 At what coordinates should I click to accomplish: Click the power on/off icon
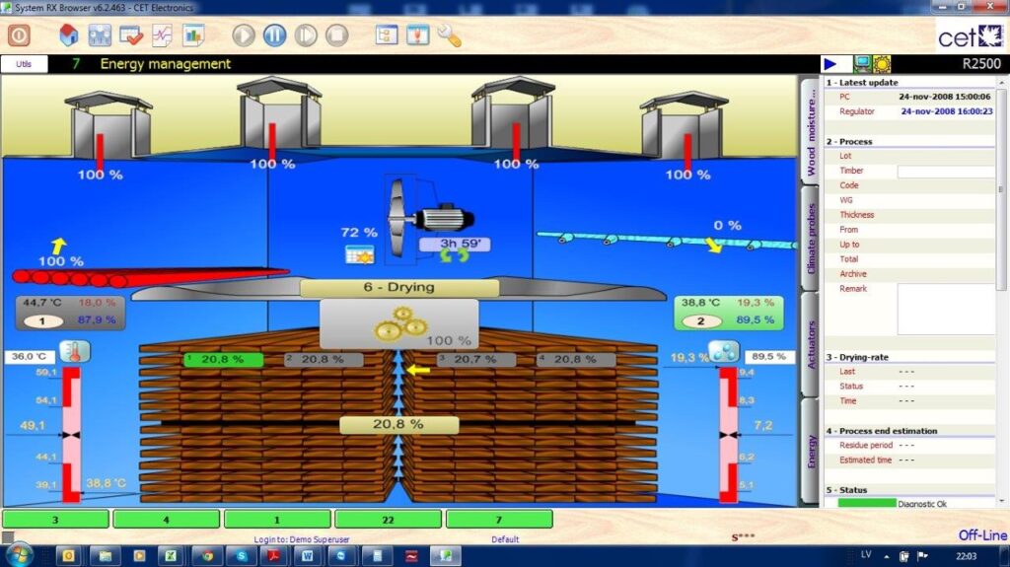pyautogui.click(x=19, y=35)
